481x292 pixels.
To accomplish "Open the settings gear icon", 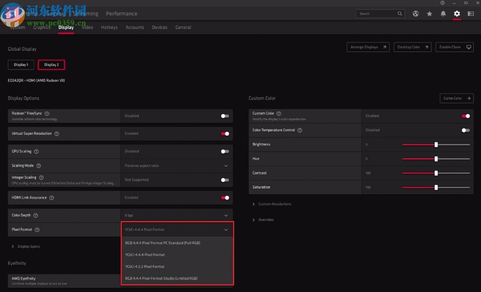I will coord(457,14).
